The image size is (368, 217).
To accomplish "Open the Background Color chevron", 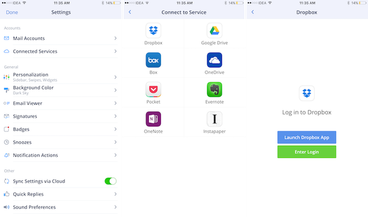I will pos(116,90).
